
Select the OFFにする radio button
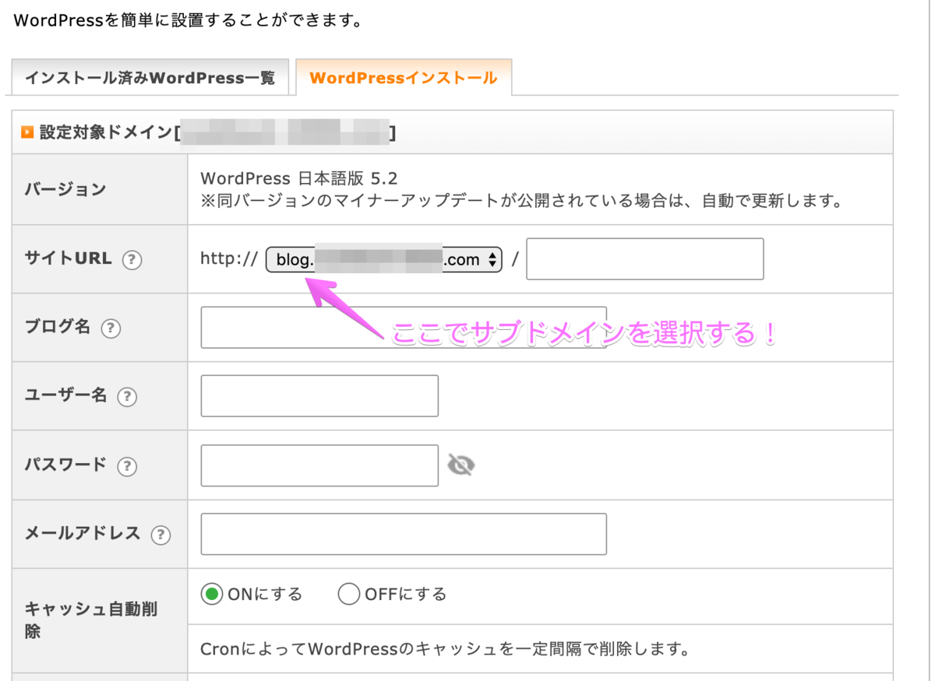click(x=350, y=593)
